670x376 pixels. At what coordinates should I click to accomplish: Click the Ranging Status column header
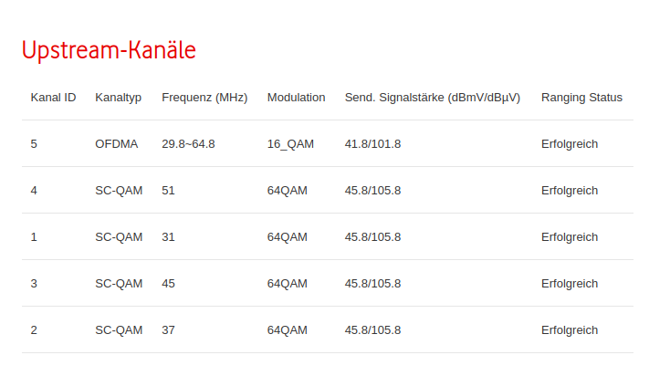tap(581, 98)
